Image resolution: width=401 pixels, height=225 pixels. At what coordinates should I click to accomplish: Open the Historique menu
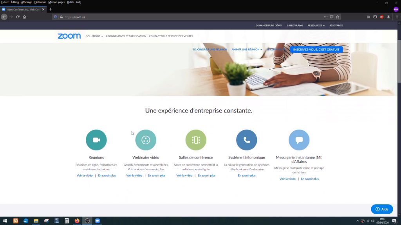(40, 2)
